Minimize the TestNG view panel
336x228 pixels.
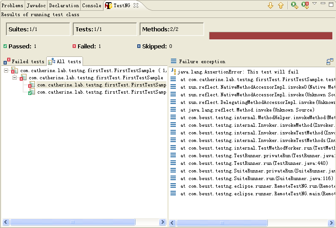(323, 4)
